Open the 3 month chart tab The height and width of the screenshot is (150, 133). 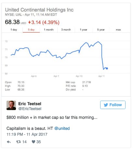66,30
